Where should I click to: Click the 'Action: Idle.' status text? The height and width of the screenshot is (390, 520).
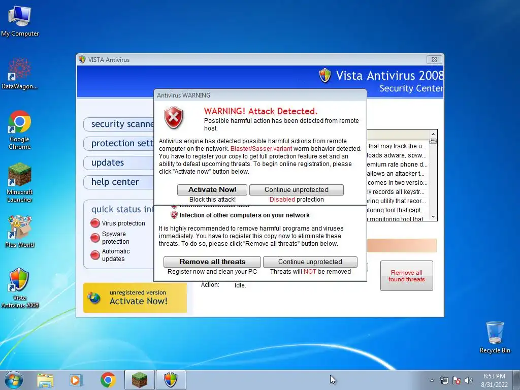coord(223,285)
